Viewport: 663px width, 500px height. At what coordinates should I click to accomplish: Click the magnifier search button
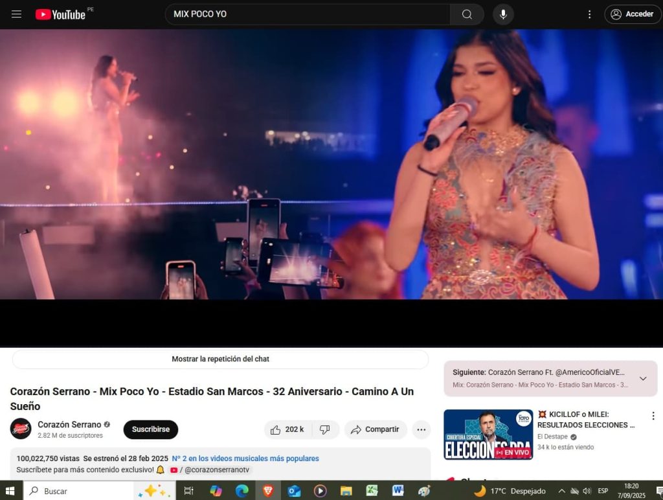click(467, 14)
